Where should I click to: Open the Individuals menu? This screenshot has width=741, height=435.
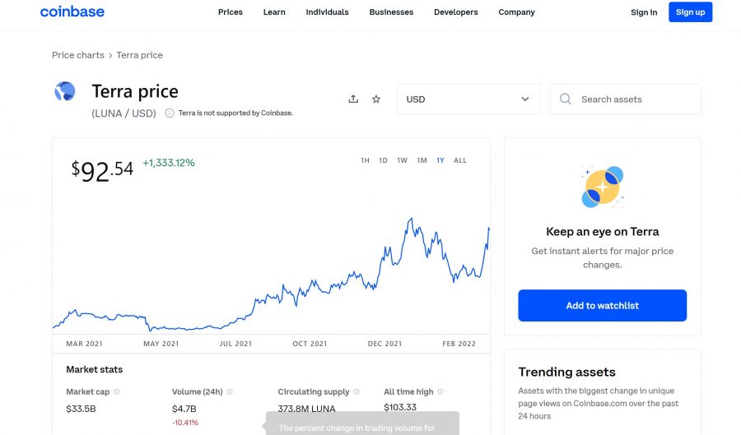[327, 12]
